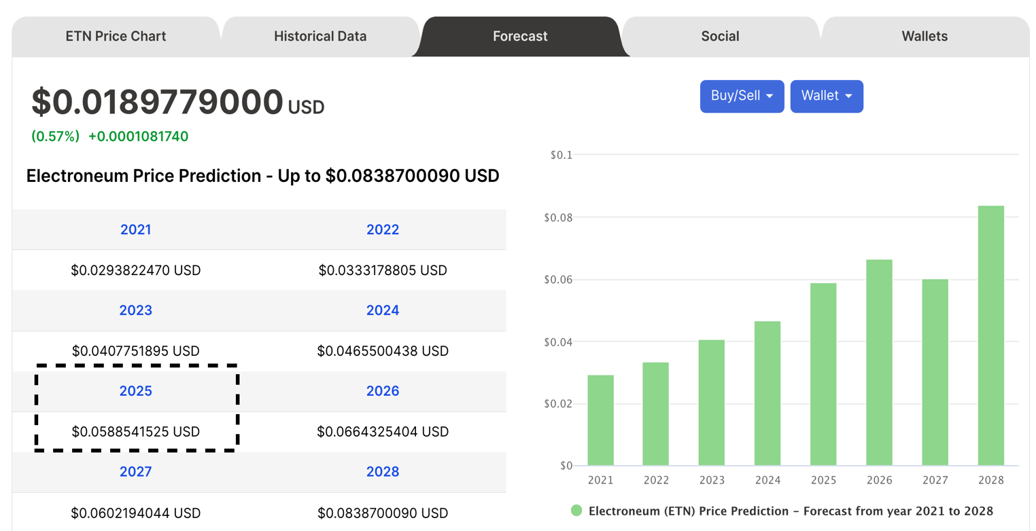Click the $0.0838700090 USD table value
This screenshot has width=1036, height=531.
coord(383,513)
